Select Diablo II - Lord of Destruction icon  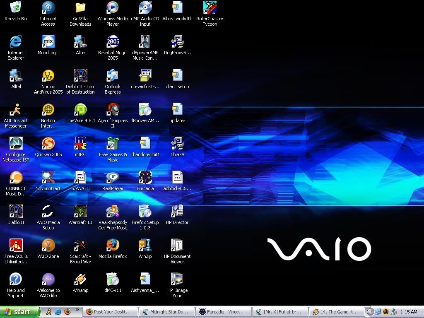80,75
